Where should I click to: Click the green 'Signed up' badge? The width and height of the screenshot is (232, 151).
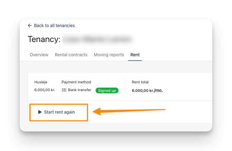[x=107, y=90]
